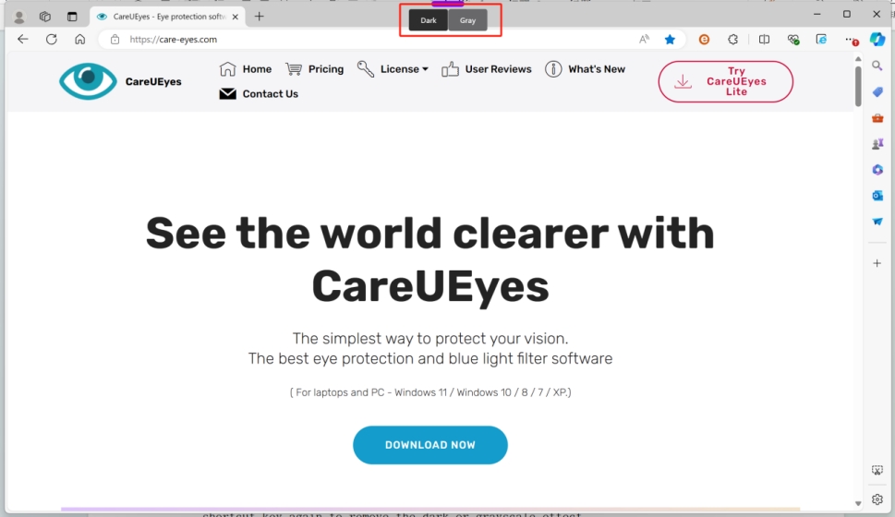Open a new tab with plus button
The height and width of the screenshot is (517, 895).
pyautogui.click(x=260, y=17)
